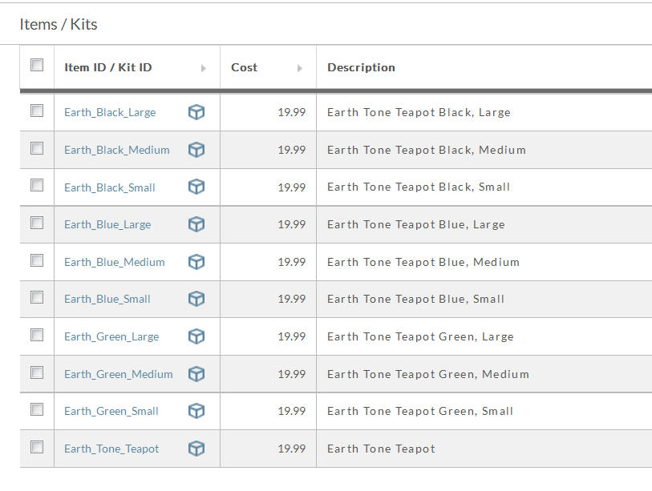Image resolution: width=652 pixels, height=491 pixels.
Task: Click description 'Earth Tone Teapot Black, Large'
Action: point(419,112)
